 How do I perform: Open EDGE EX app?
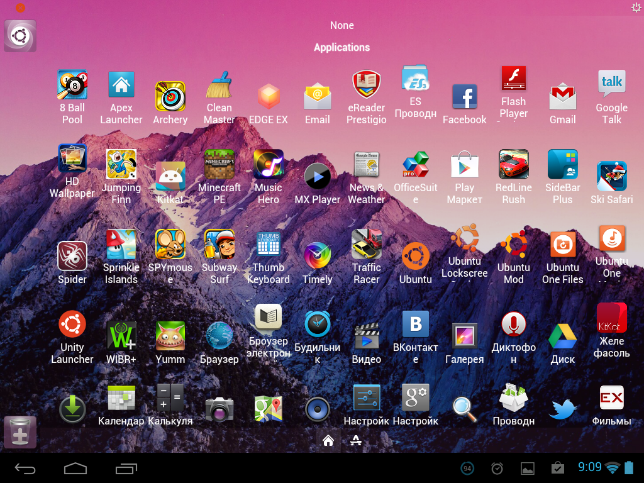(268, 97)
